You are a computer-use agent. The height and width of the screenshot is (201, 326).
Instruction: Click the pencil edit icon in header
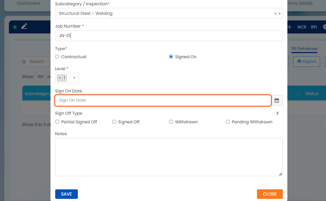(x=24, y=26)
